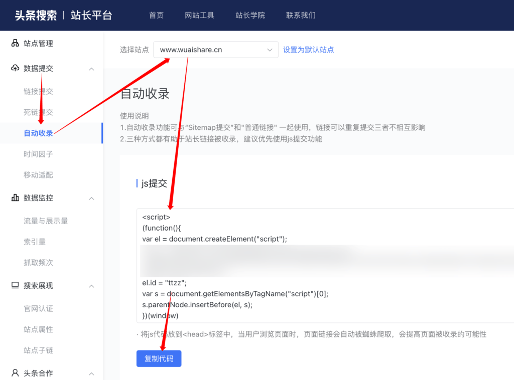Select 时间因子 in the sidebar
The width and height of the screenshot is (514, 380).
click(38, 154)
